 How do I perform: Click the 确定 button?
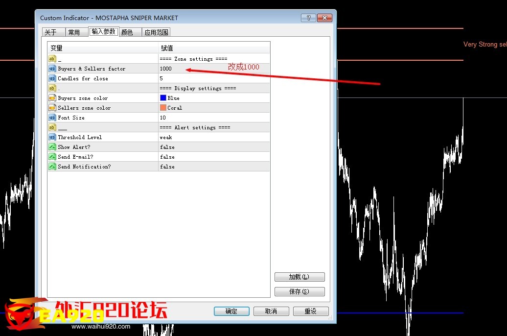point(231,311)
